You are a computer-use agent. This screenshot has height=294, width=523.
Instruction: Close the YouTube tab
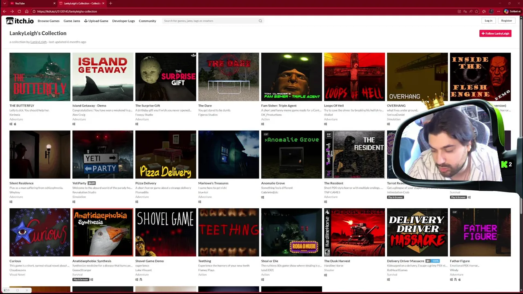[54, 3]
